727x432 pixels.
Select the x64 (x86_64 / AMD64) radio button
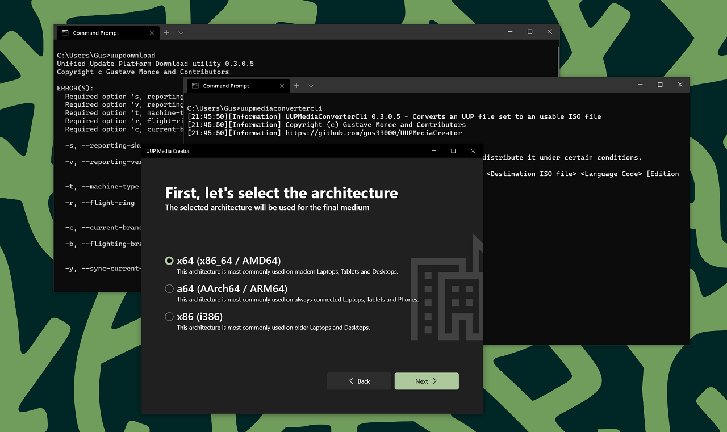pos(169,261)
